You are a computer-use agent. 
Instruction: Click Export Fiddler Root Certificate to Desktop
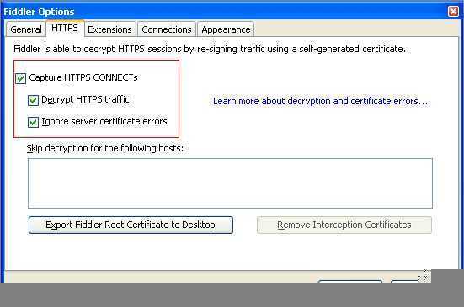[x=131, y=225]
